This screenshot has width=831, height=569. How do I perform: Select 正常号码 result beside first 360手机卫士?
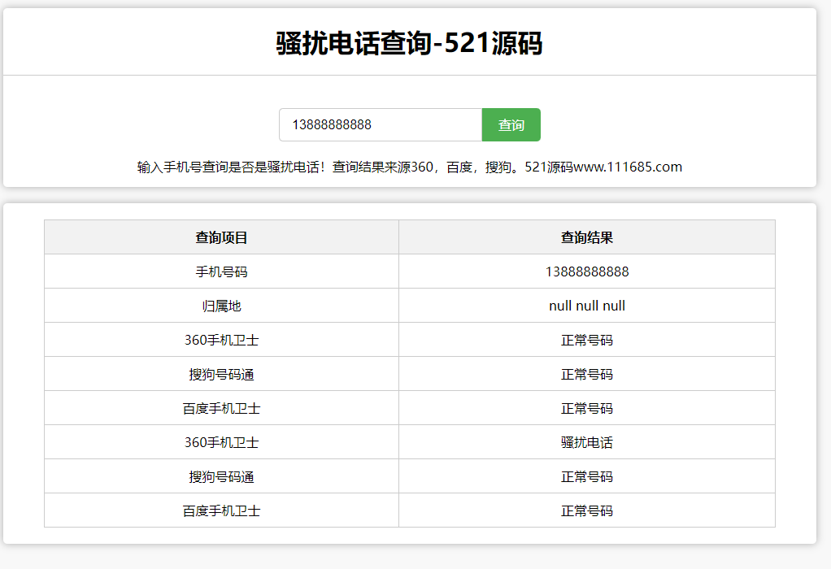(587, 340)
